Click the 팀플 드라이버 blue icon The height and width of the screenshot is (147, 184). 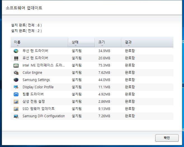coord(16,94)
